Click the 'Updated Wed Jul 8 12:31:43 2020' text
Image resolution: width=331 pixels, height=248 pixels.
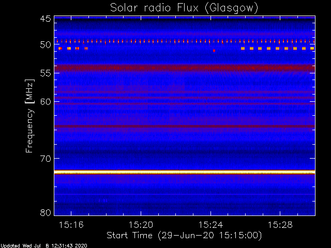pos(43,246)
